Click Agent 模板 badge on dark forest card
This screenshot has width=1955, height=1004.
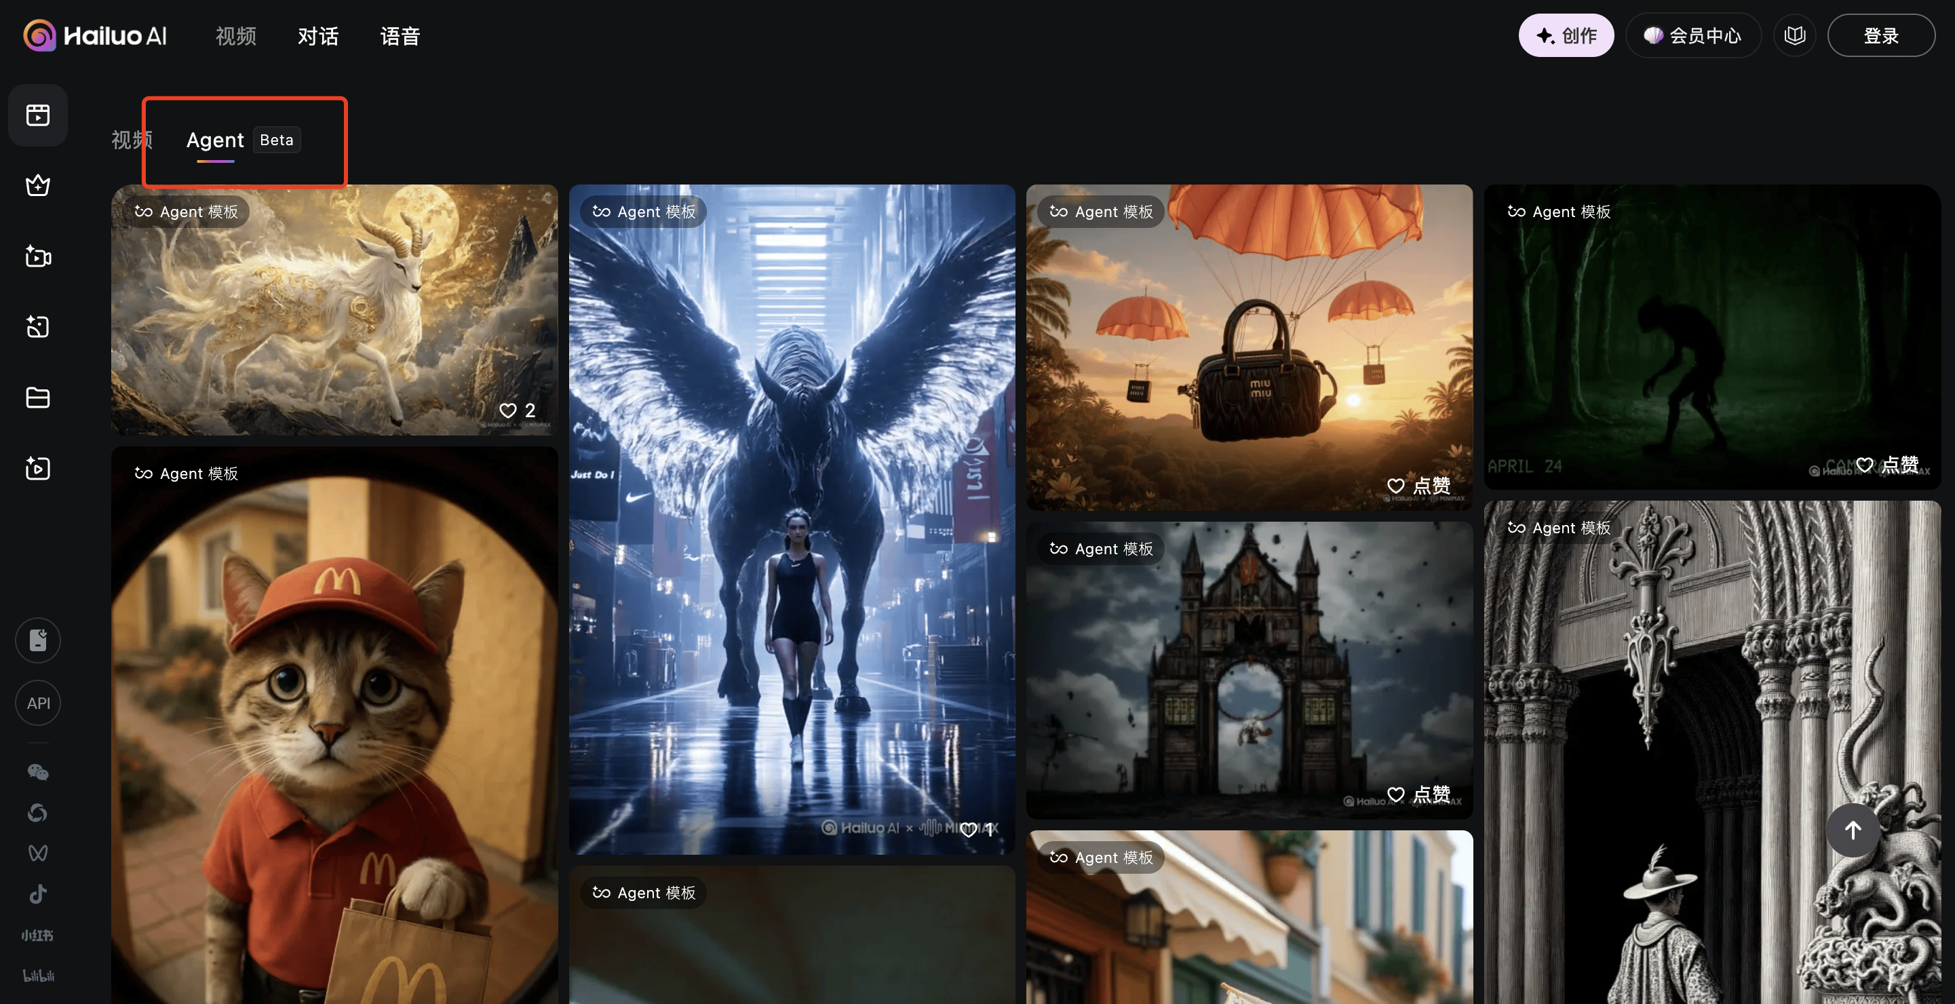tap(1560, 212)
